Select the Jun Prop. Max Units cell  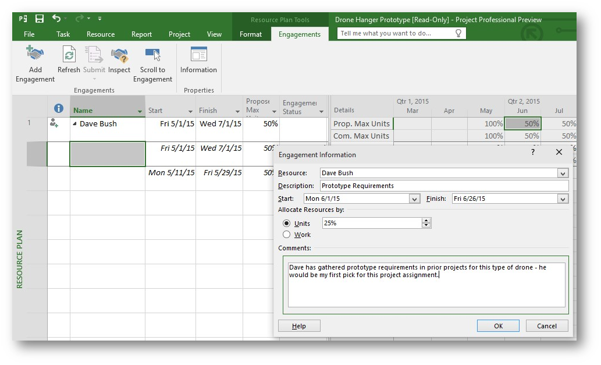click(x=523, y=124)
